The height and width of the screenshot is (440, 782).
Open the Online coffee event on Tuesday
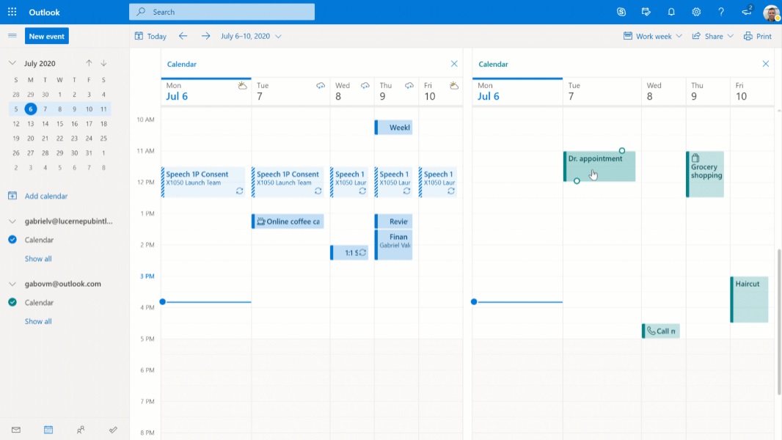tap(288, 221)
